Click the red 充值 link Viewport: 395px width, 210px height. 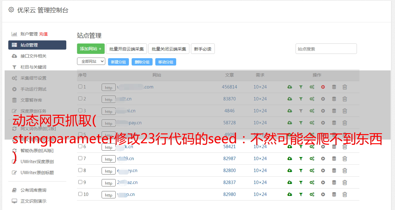[43, 34]
